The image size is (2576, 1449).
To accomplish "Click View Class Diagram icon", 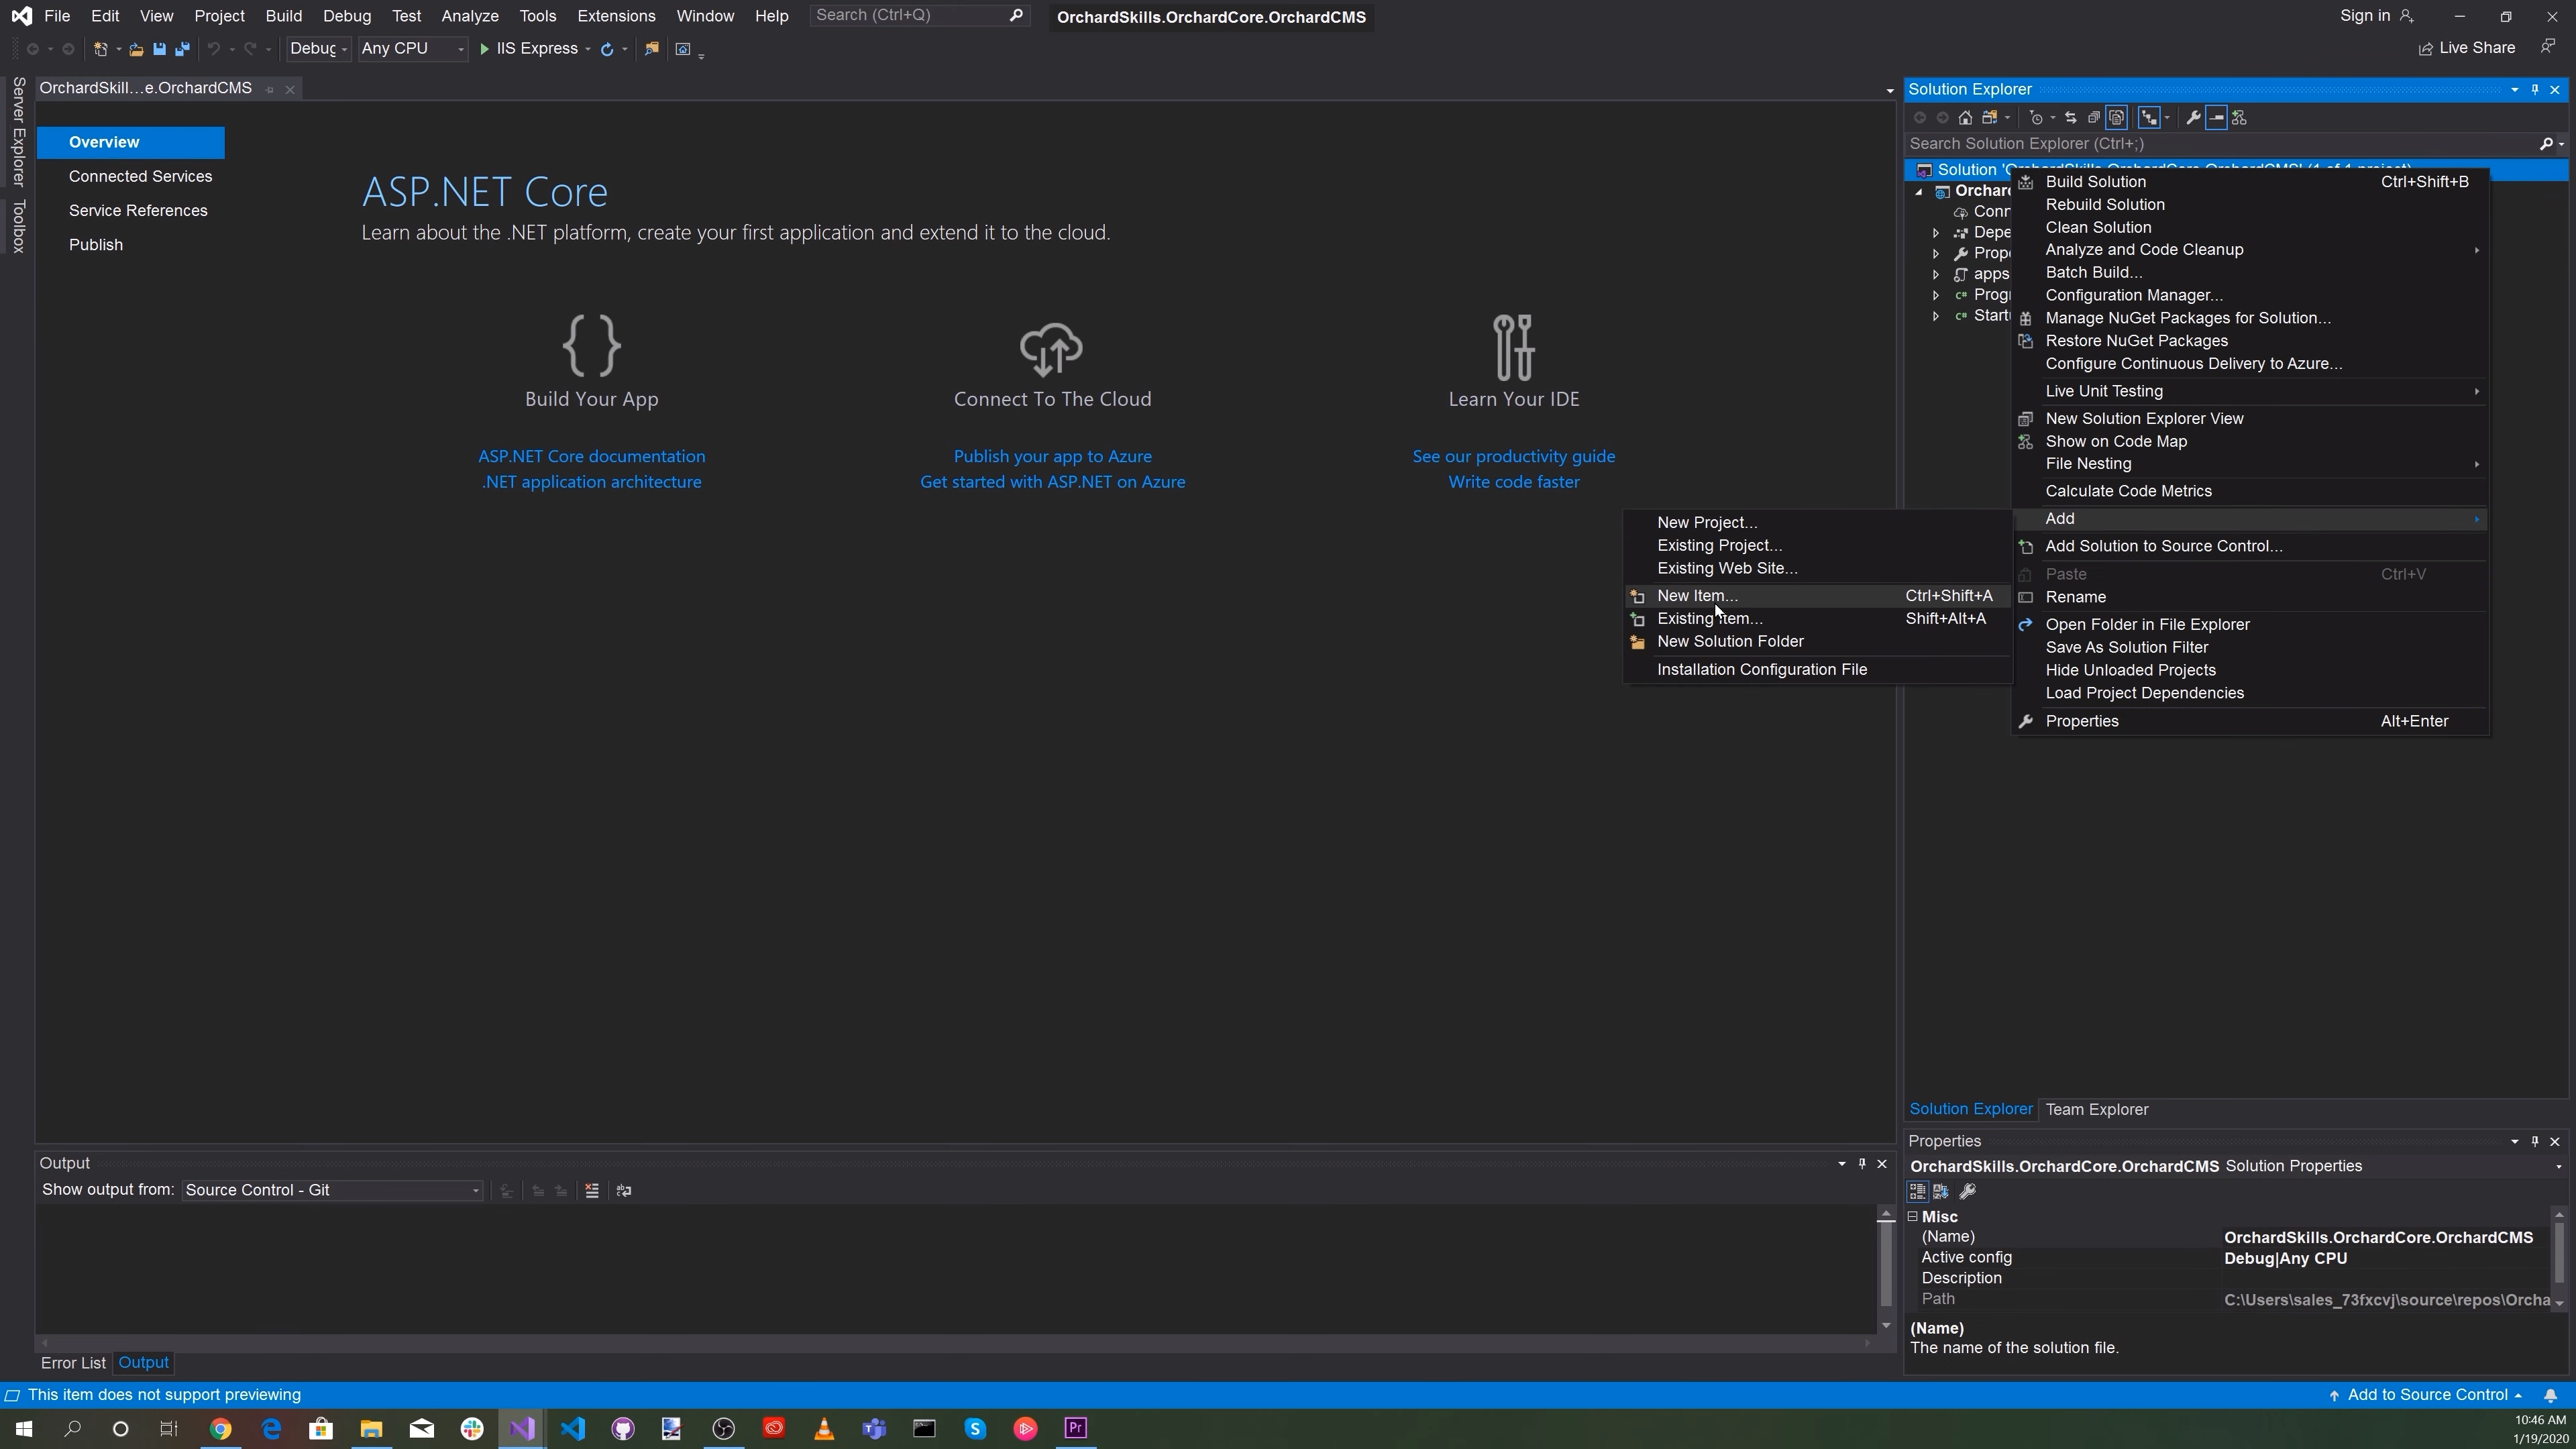I will click(x=2239, y=118).
